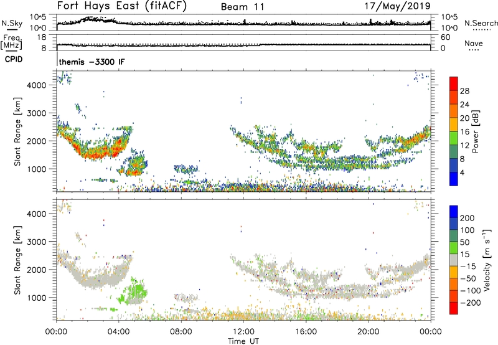Click the "Fort Hays East (fitACF)" title
This screenshot has width=498, height=345.
click(121, 6)
